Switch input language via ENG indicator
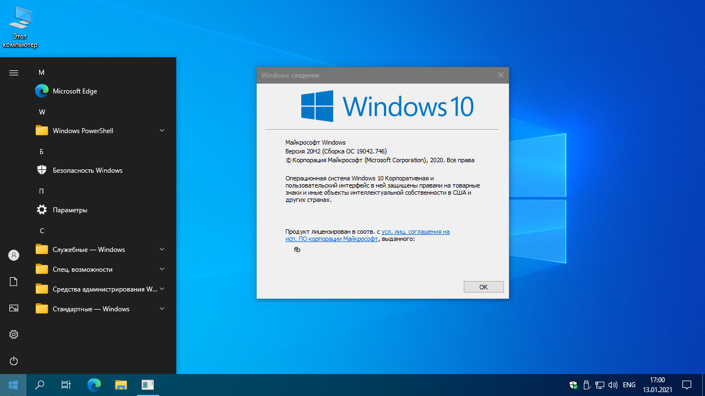The width and height of the screenshot is (705, 396). click(x=629, y=385)
